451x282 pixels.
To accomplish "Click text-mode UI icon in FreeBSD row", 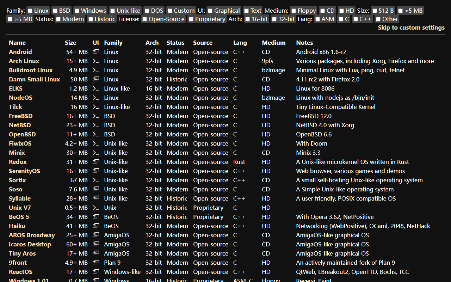I will tap(96, 116).
